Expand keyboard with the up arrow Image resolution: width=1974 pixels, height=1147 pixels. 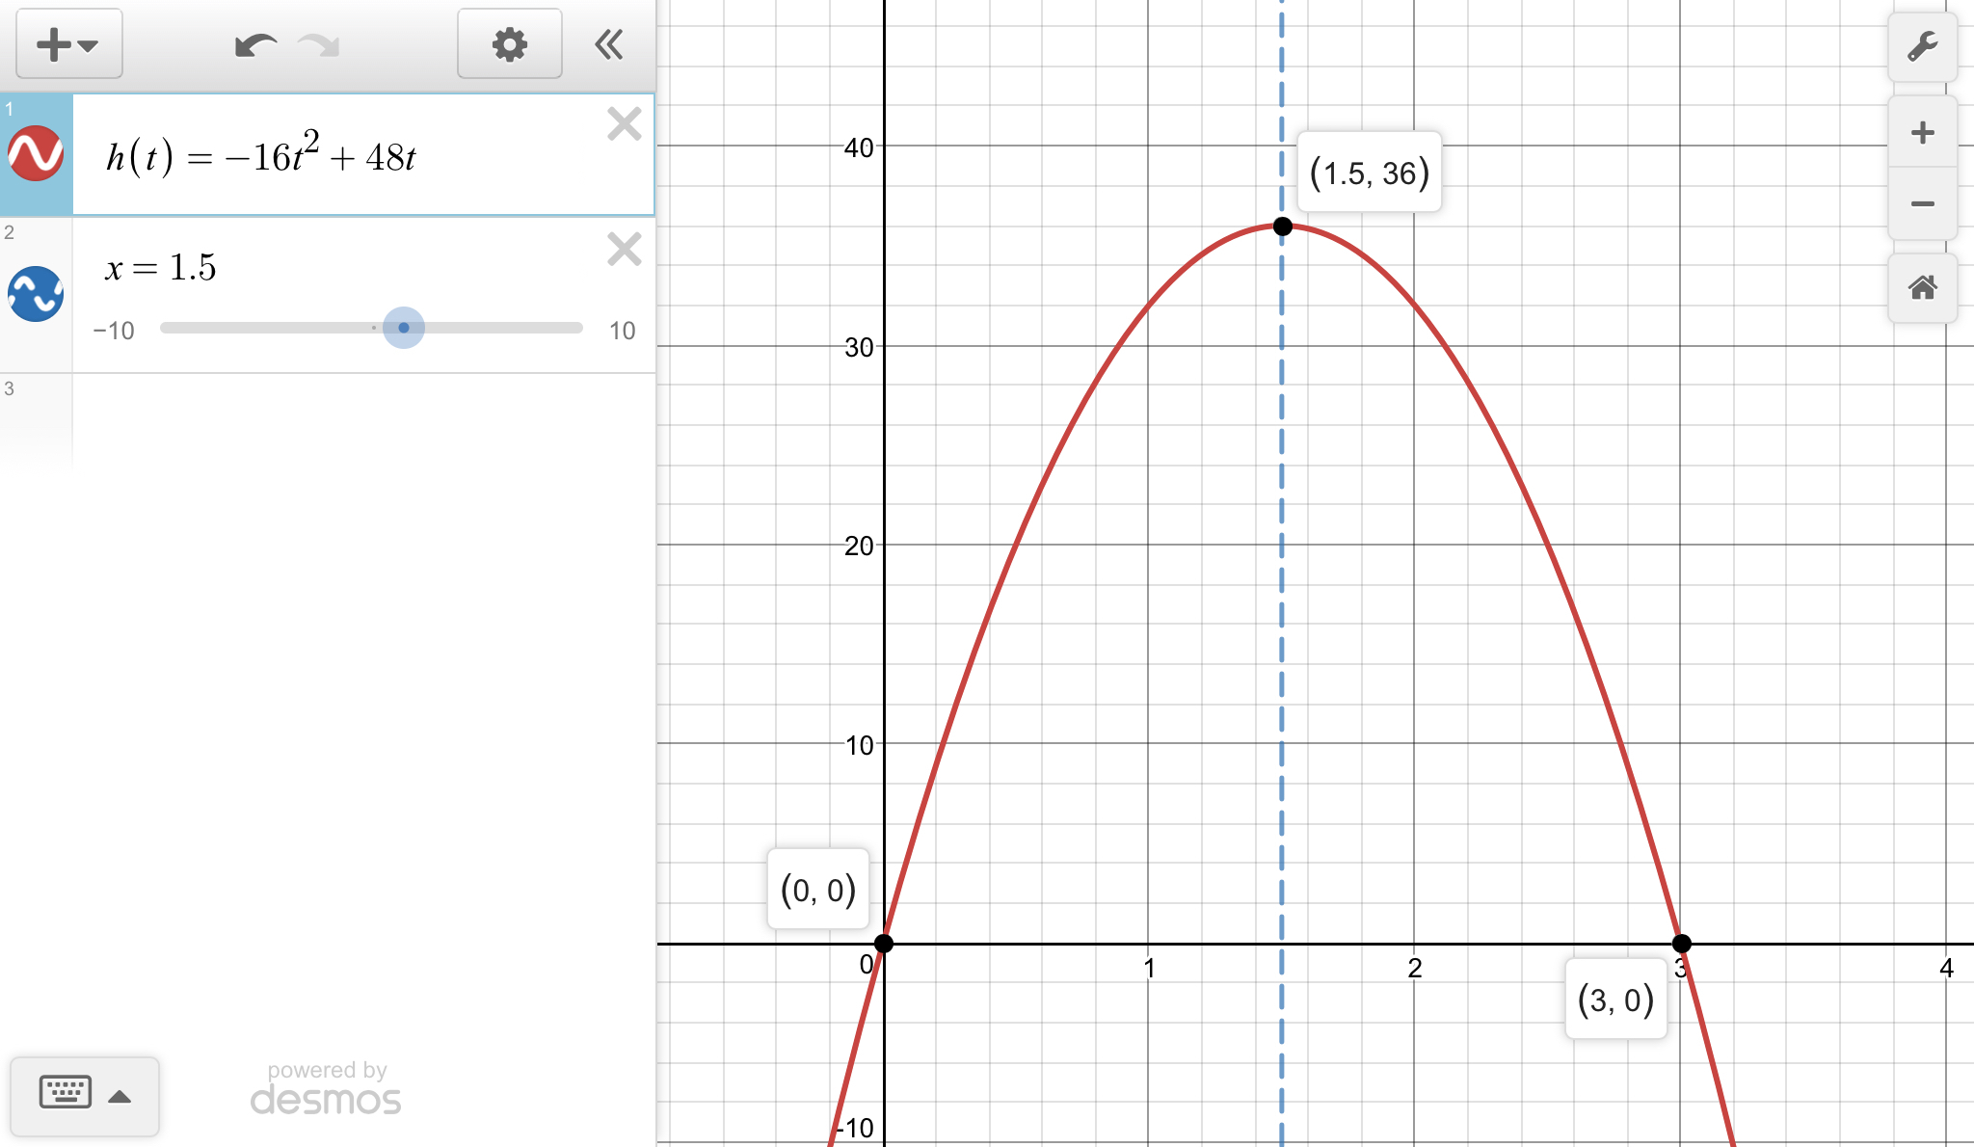[x=120, y=1096]
